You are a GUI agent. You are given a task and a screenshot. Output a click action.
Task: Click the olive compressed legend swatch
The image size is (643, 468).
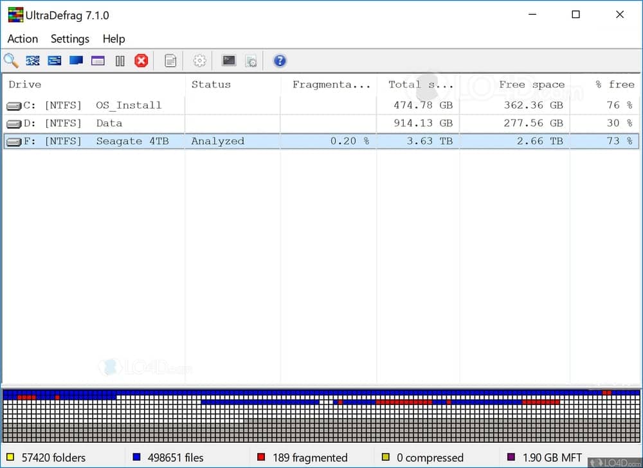pyautogui.click(x=385, y=457)
